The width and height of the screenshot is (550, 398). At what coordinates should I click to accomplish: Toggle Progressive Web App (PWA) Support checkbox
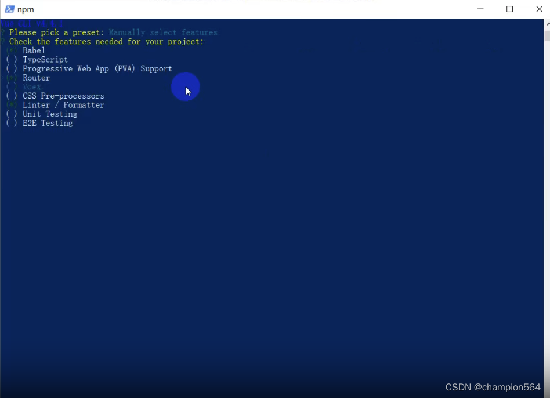tap(12, 68)
